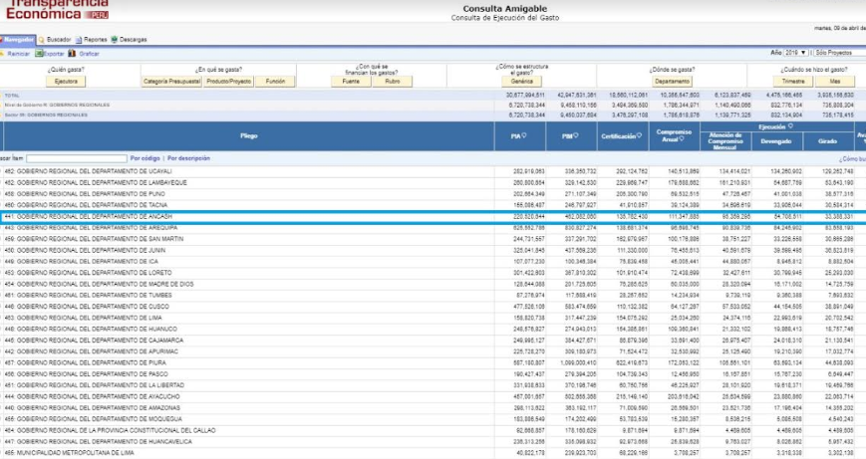Click the Exportar Excel icon
866x459 pixels.
[41, 53]
